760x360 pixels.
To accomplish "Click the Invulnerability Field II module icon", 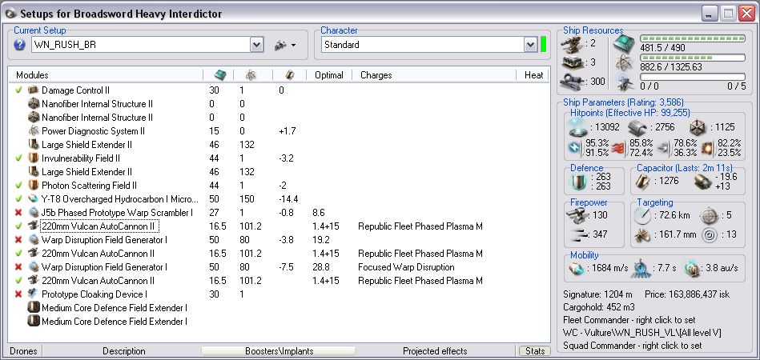I will coord(34,158).
